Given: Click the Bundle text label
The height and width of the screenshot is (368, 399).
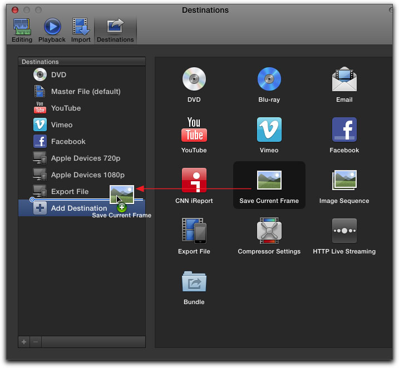Looking at the screenshot, I should tap(194, 302).
